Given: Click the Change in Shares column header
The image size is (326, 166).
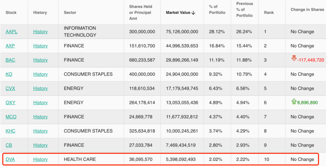Looking at the screenshot, I should point(307,10).
